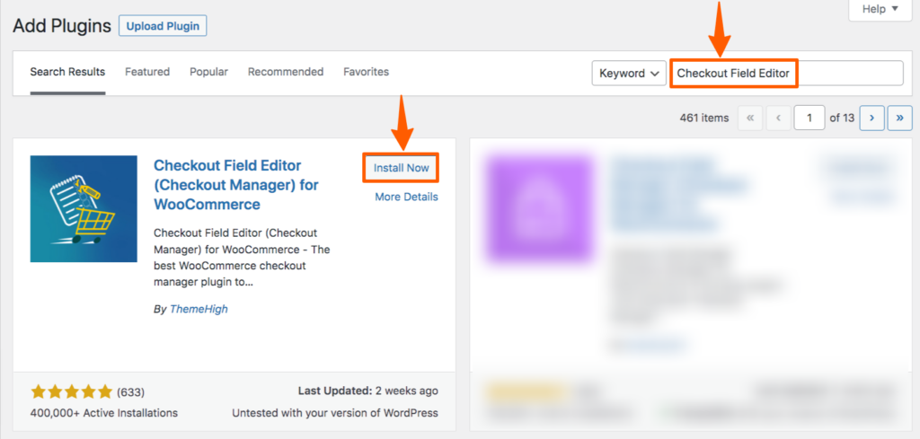The image size is (920, 439).
Task: Switch to the Search Results tab
Action: click(x=67, y=72)
